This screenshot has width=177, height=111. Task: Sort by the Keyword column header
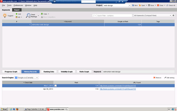tap(68, 21)
